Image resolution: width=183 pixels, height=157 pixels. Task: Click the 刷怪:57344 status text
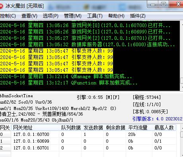147,97
